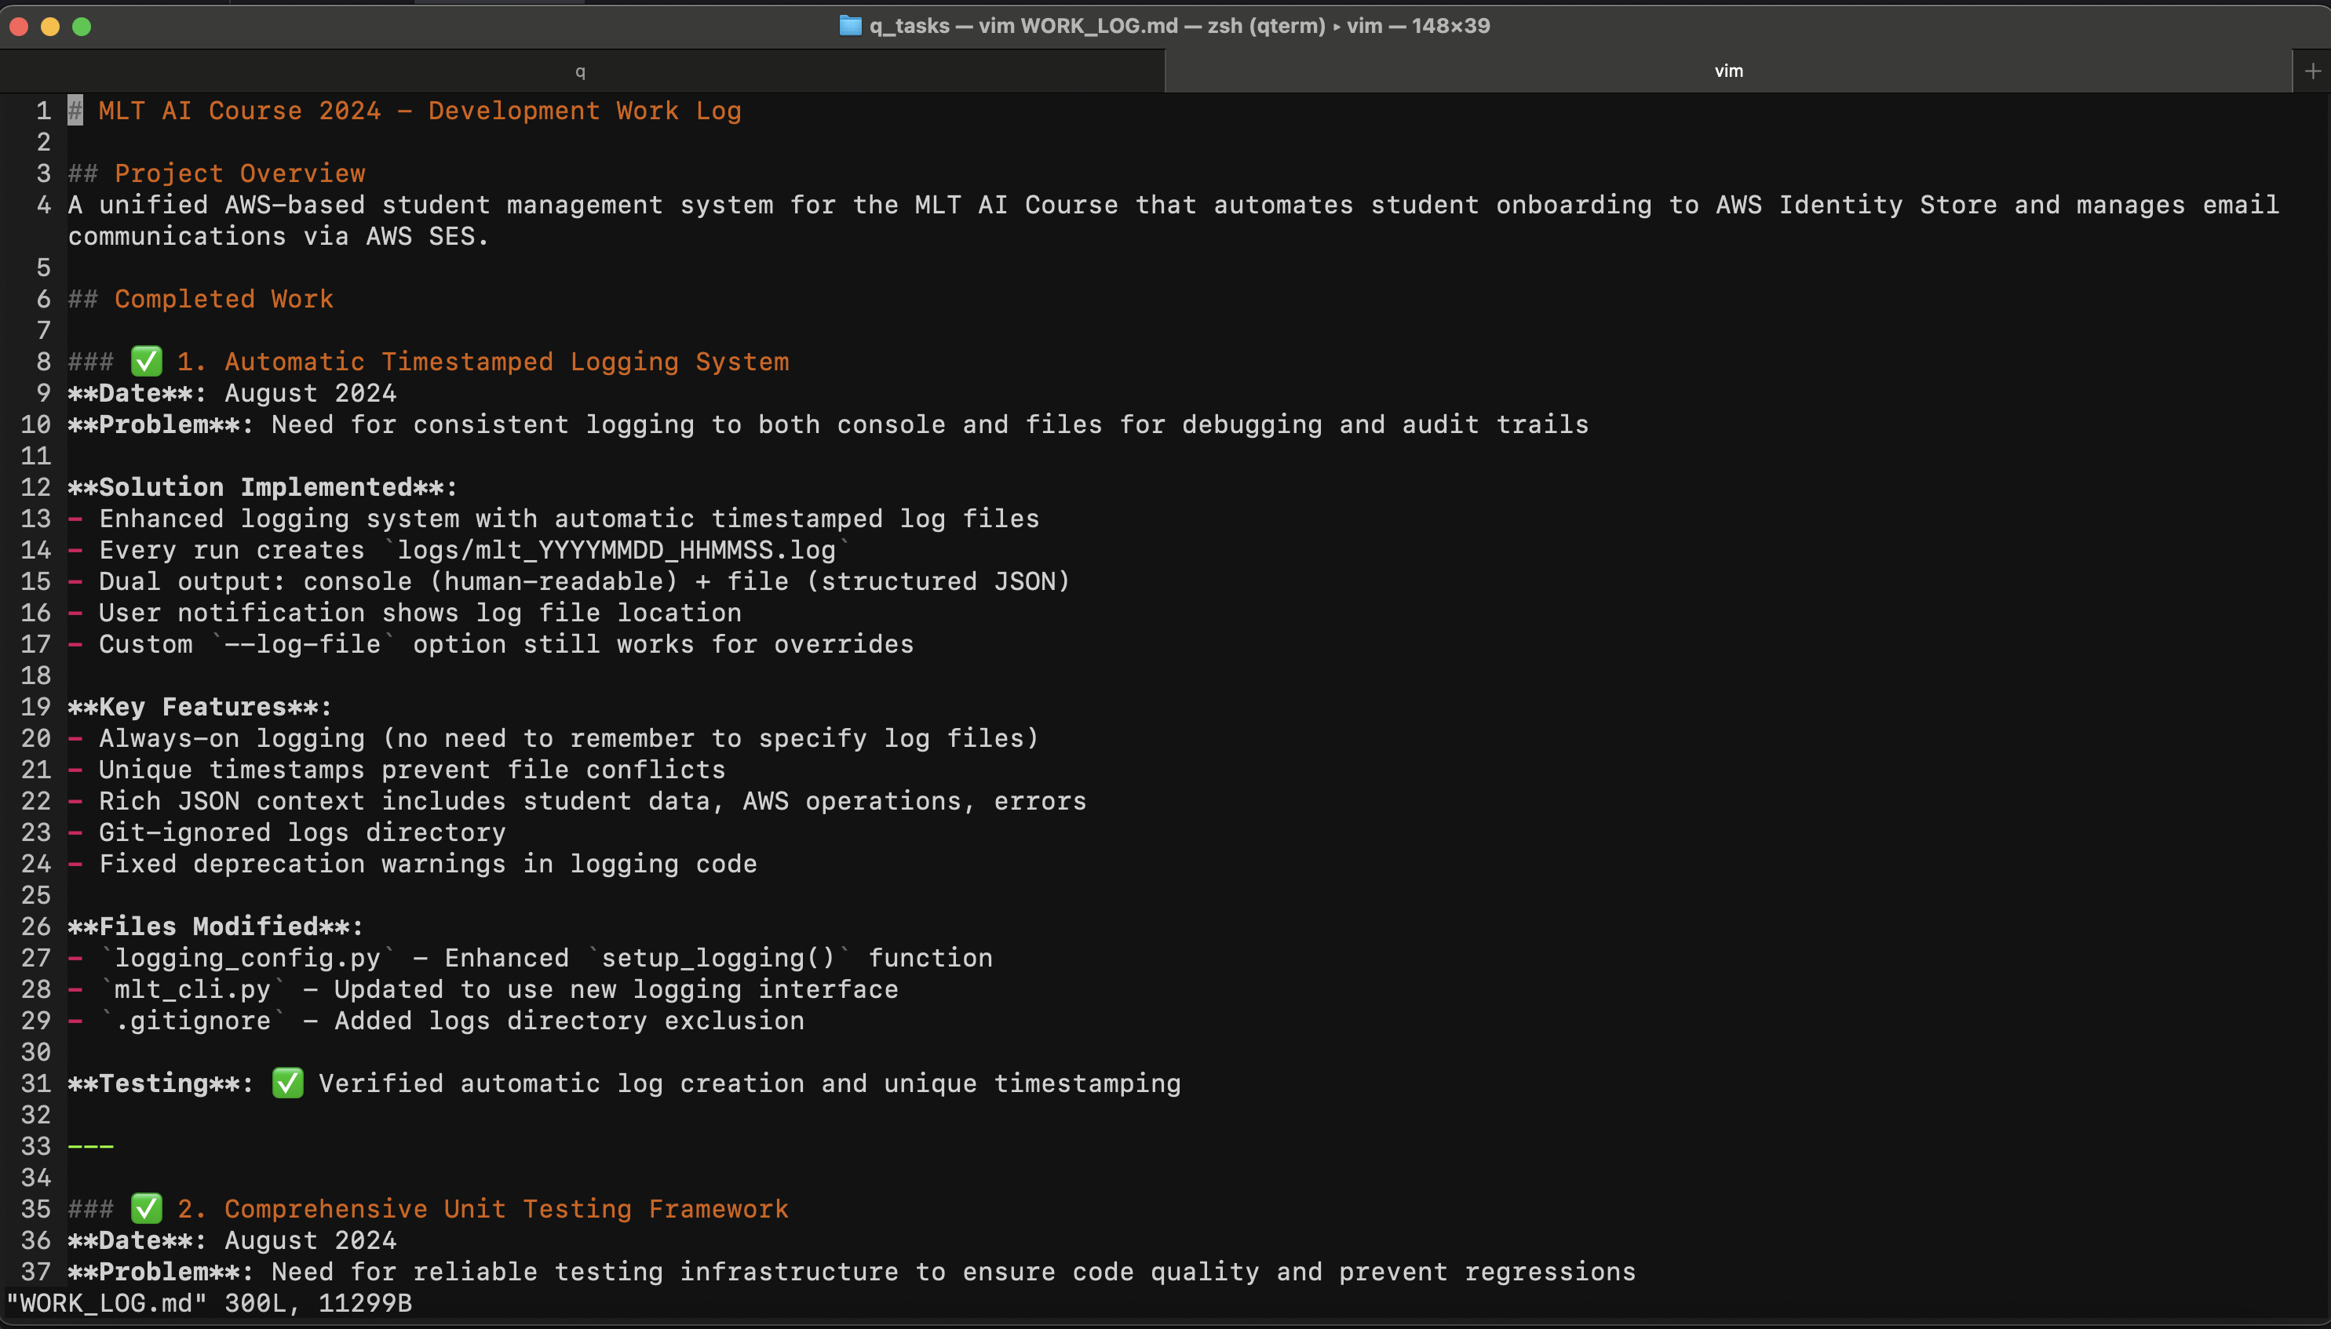Click the "logs/mlt_YYYYMMDD_HHMMSS.log" code text
The image size is (2331, 1329).
point(616,551)
